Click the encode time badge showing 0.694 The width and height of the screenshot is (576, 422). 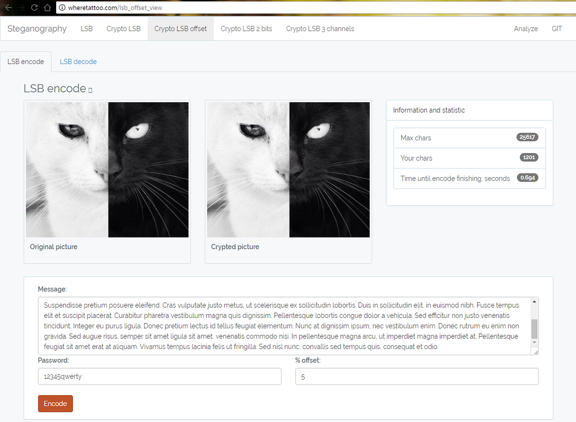coord(528,178)
